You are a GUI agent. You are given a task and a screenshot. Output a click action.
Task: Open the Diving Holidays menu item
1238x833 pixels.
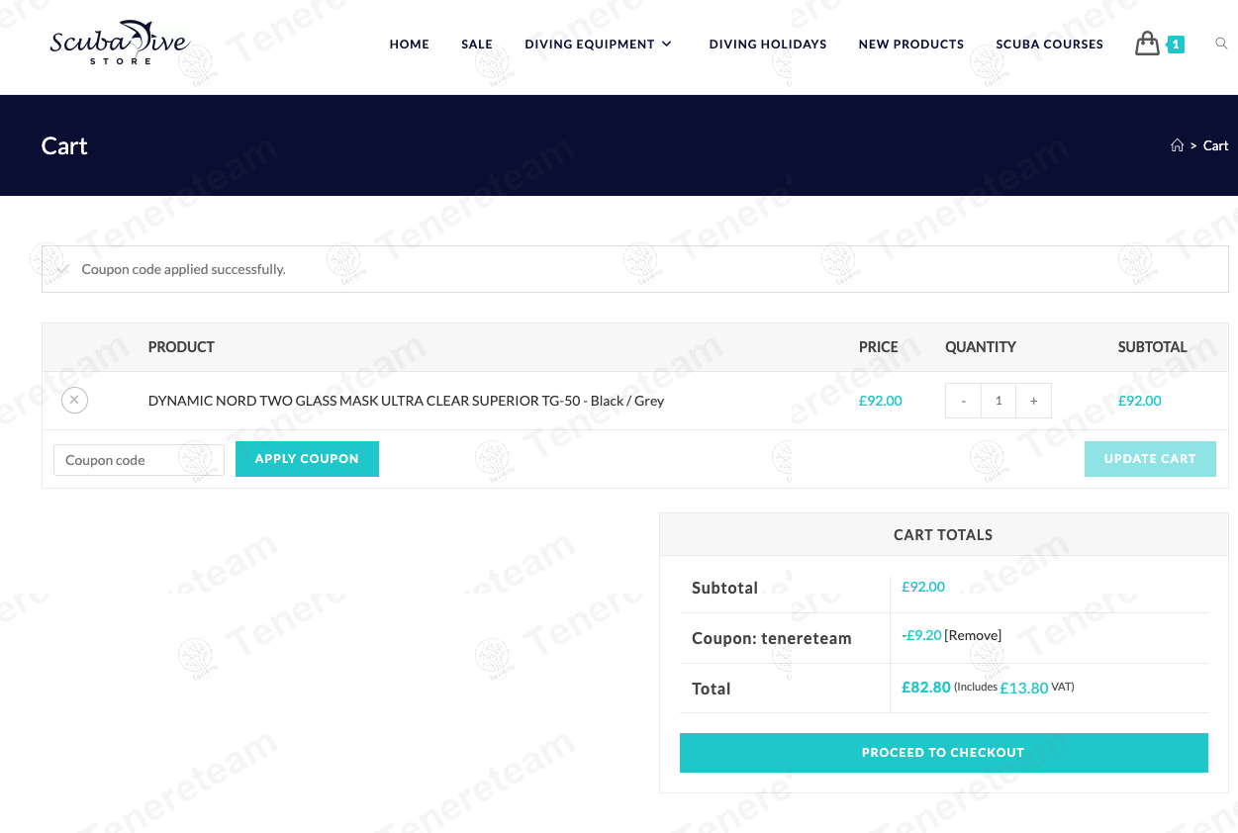click(767, 44)
